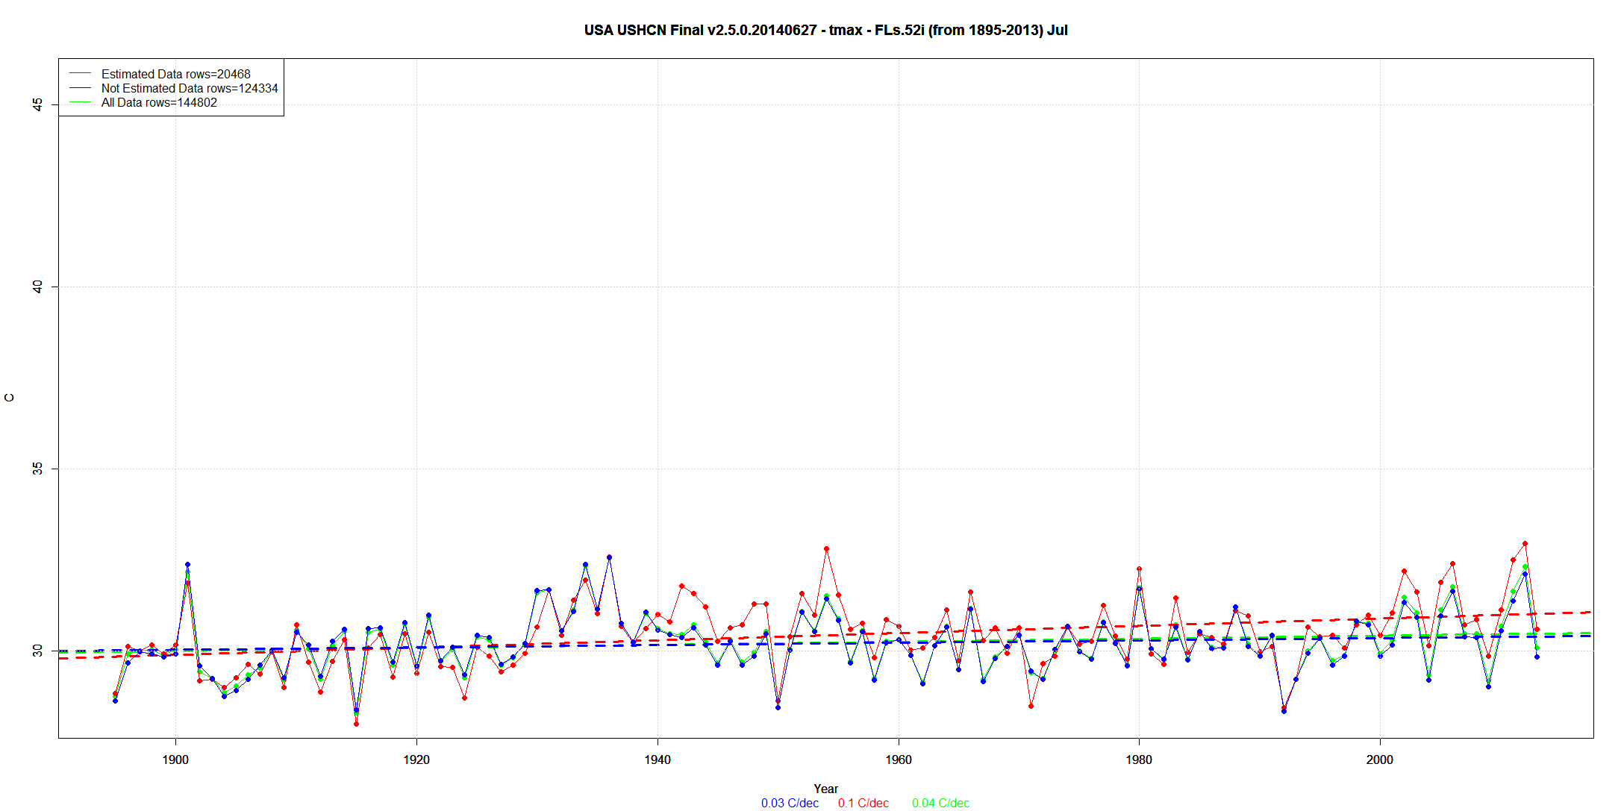This screenshot has height=811, width=1624.
Task: Click the 1900 x-axis tick label
Action: (175, 760)
